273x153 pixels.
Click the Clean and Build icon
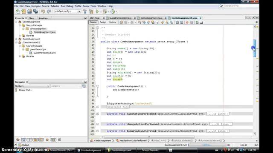(x=91, y=11)
